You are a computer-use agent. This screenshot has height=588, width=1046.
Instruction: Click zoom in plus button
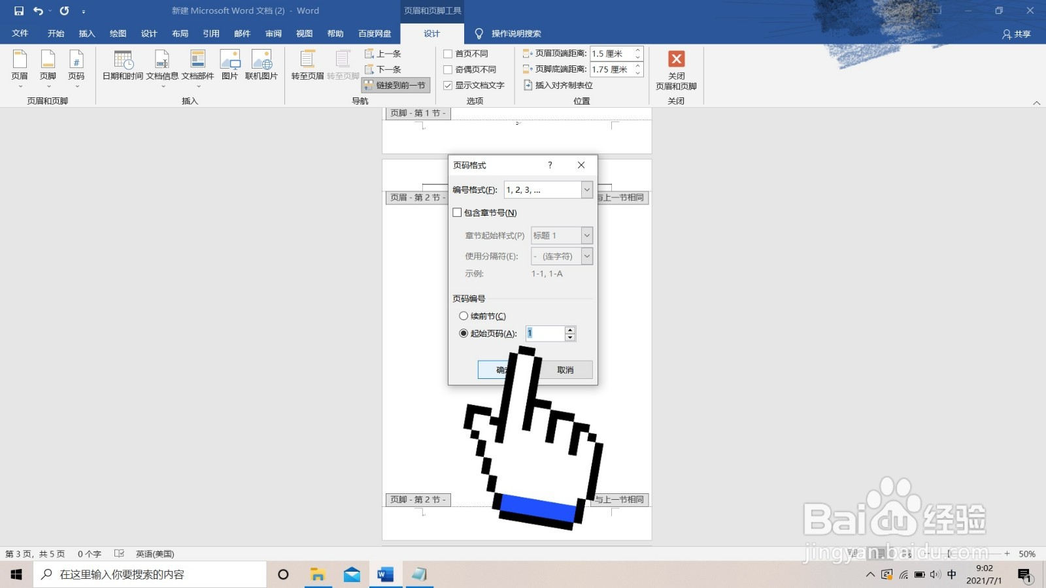pyautogui.click(x=1007, y=553)
